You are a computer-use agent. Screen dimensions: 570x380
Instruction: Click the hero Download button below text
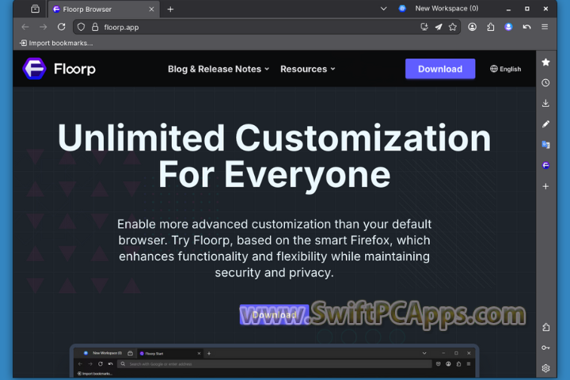pyautogui.click(x=275, y=314)
